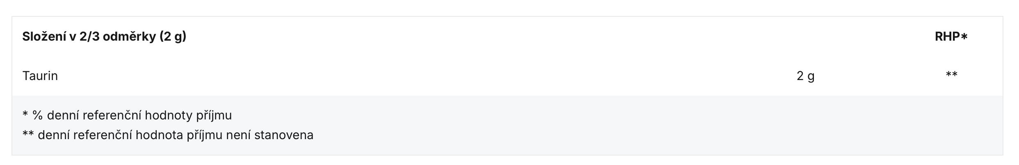This screenshot has height=165, width=1019.
Task: Click the word "Složení" in the header
Action: pyautogui.click(x=44, y=37)
